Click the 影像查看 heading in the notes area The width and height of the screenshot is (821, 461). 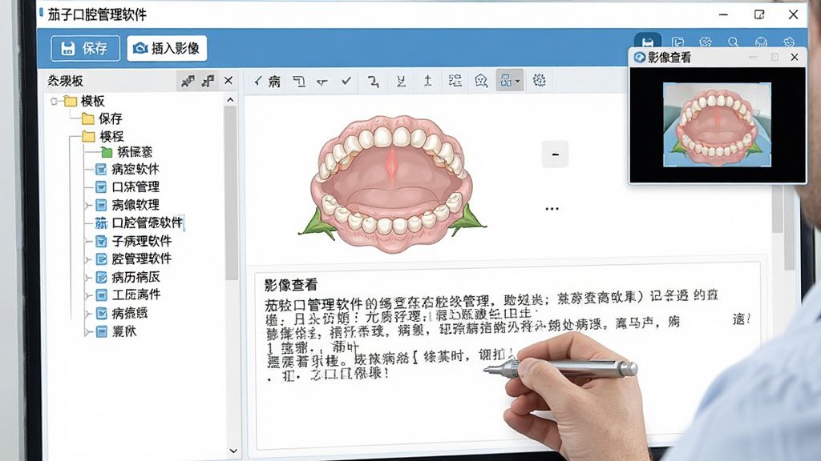point(290,285)
